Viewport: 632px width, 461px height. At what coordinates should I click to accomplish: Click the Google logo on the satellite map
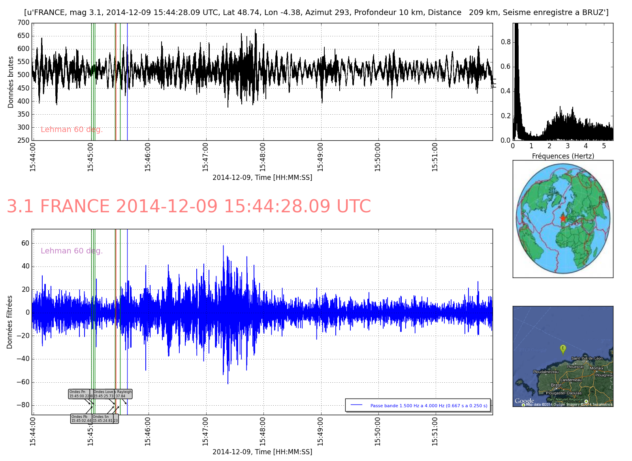pyautogui.click(x=524, y=401)
